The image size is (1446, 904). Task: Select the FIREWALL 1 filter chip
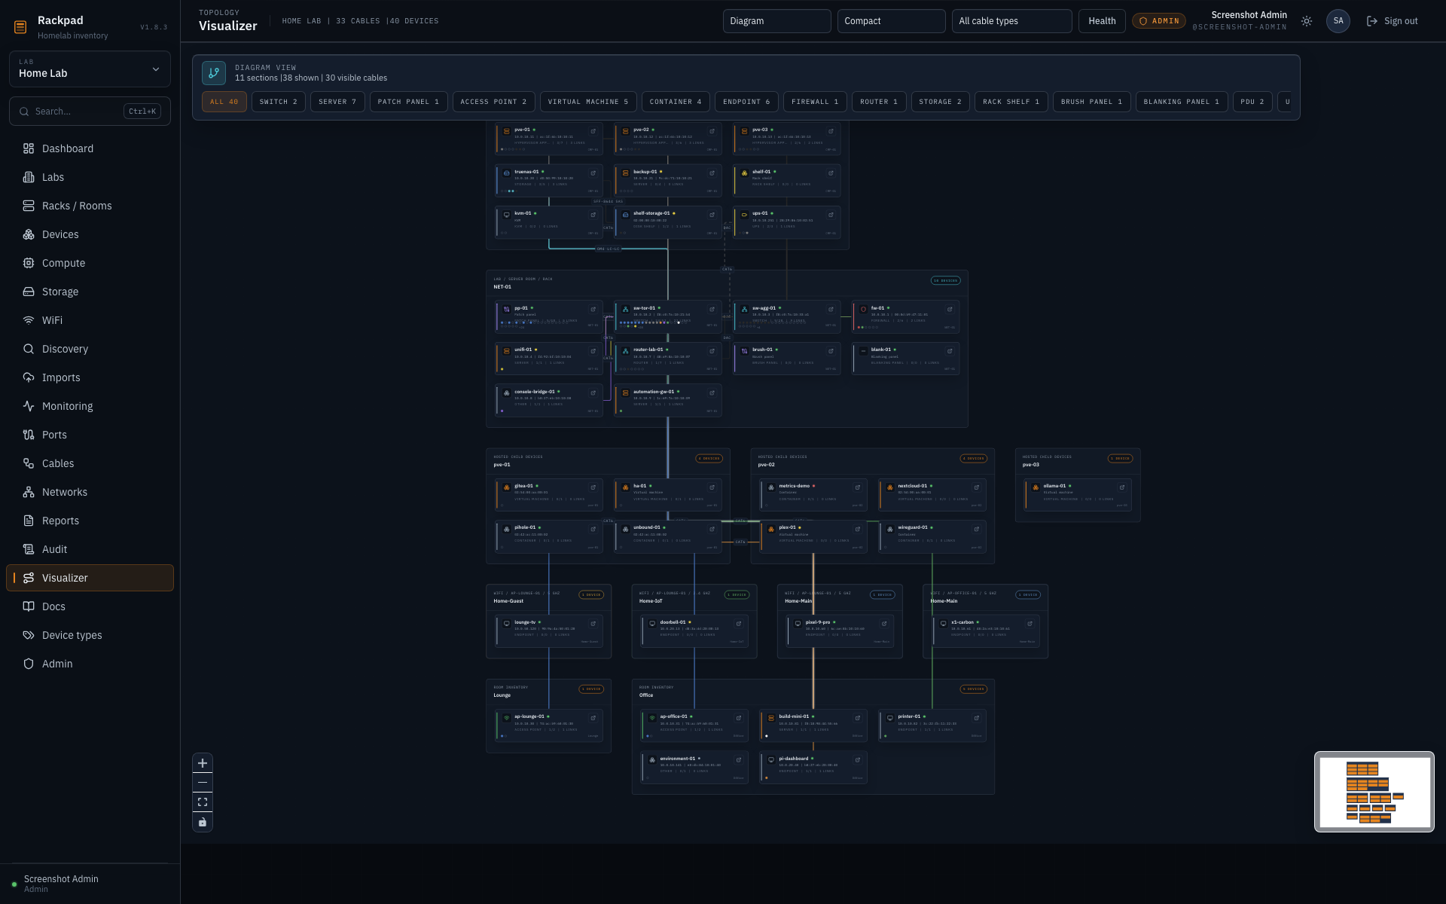pyautogui.click(x=814, y=102)
